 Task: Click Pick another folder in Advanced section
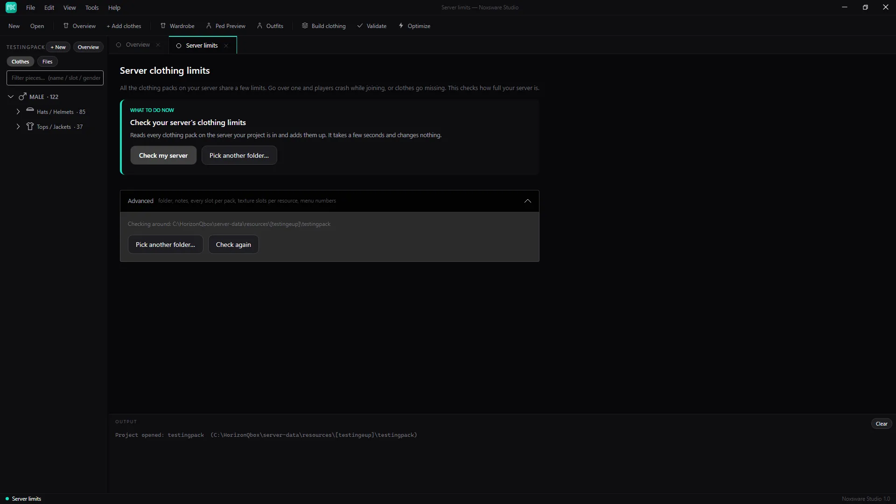point(165,245)
